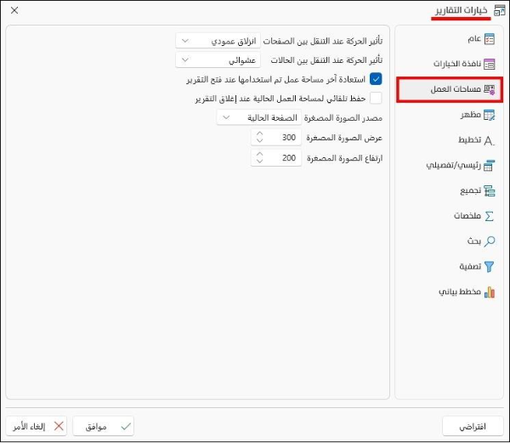Switch to مظهر tab label
This screenshot has height=443, width=510.
tap(471, 115)
